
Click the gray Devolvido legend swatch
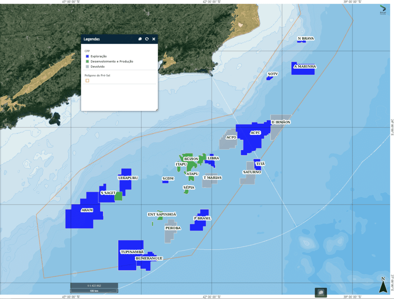tap(87, 66)
